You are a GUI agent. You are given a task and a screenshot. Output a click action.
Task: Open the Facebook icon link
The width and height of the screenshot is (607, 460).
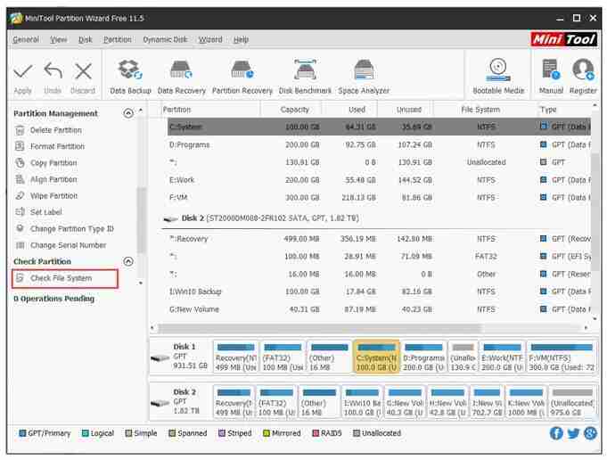556,434
